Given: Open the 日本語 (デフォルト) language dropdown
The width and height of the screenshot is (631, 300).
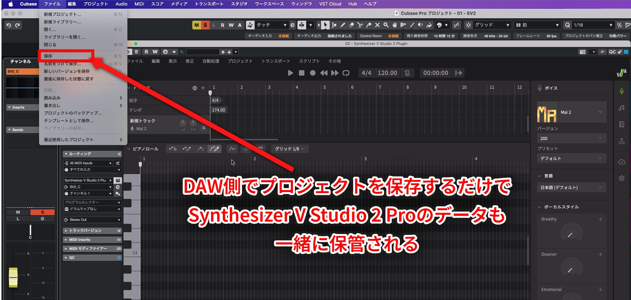Looking at the screenshot, I should point(572,187).
